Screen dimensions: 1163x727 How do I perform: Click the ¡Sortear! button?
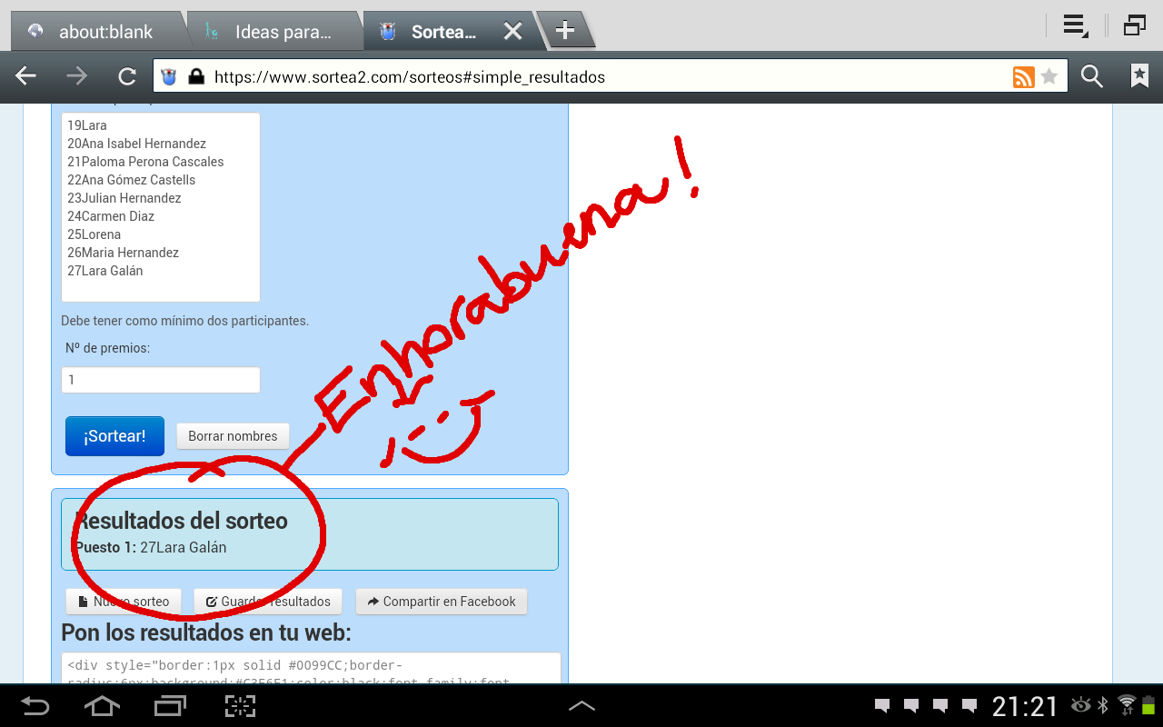click(x=114, y=436)
